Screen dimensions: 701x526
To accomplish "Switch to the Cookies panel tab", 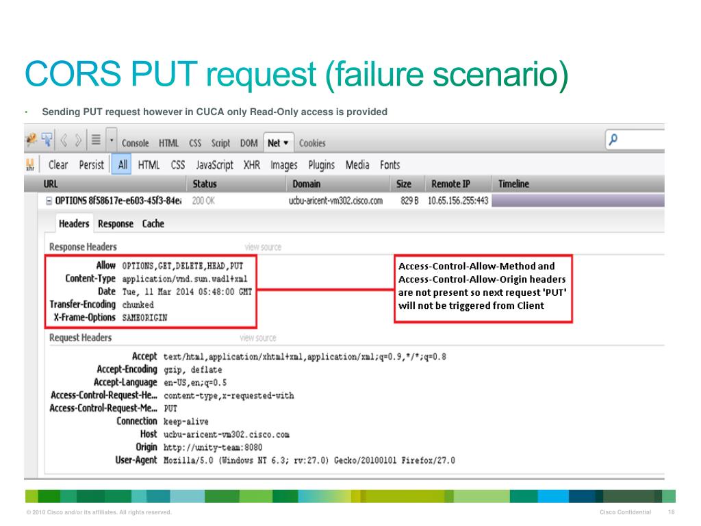I will coord(312,143).
